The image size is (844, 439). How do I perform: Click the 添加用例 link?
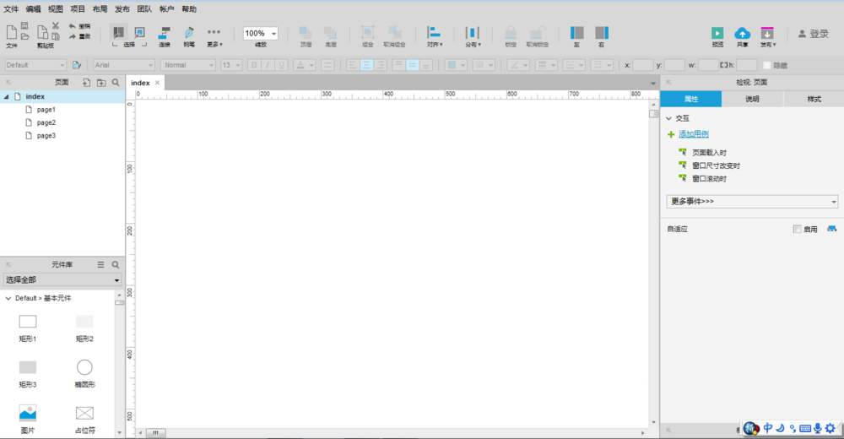tap(693, 134)
